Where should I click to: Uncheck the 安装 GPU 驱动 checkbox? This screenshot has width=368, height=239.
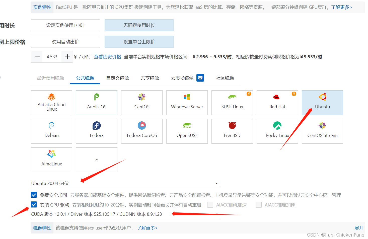(34, 205)
